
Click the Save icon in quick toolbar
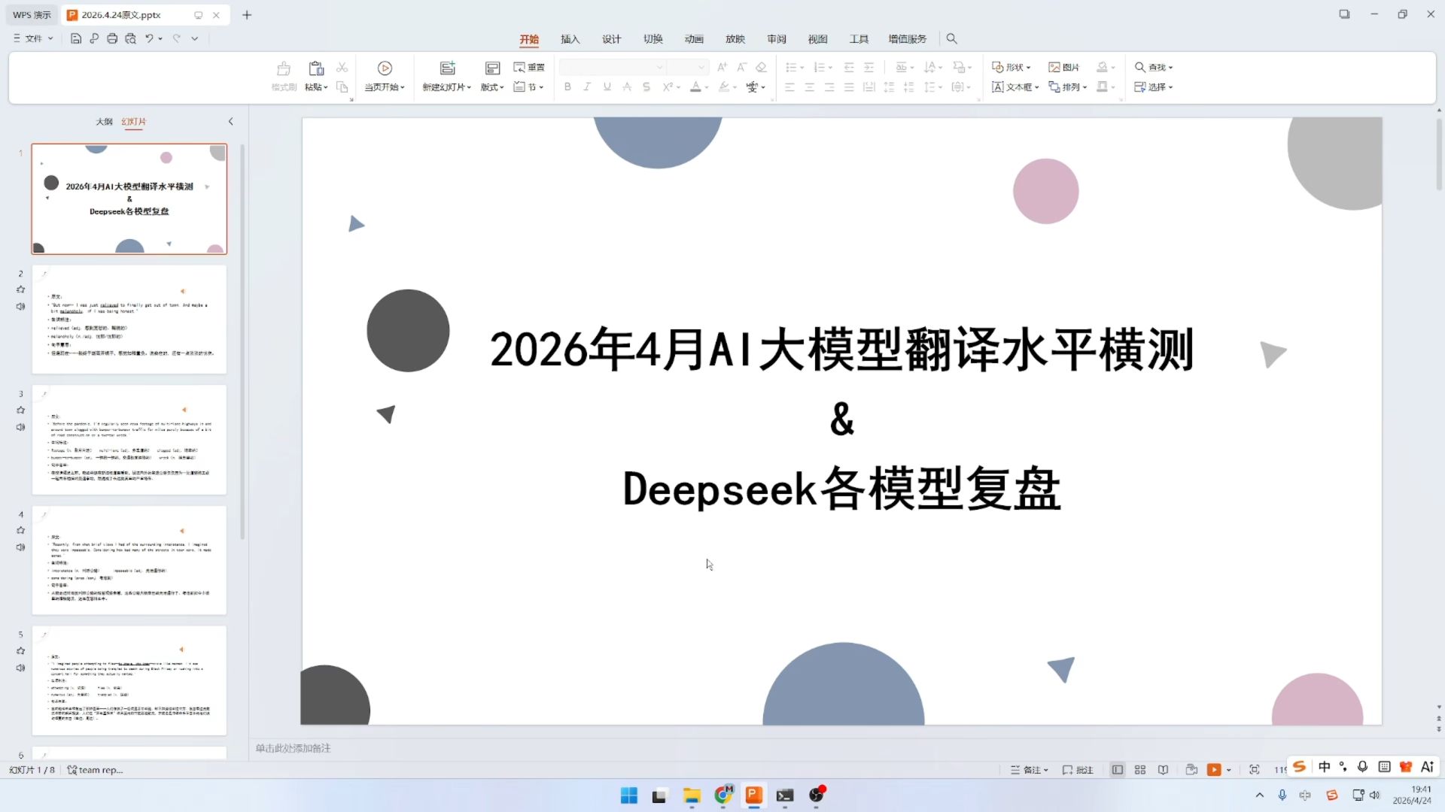point(76,38)
